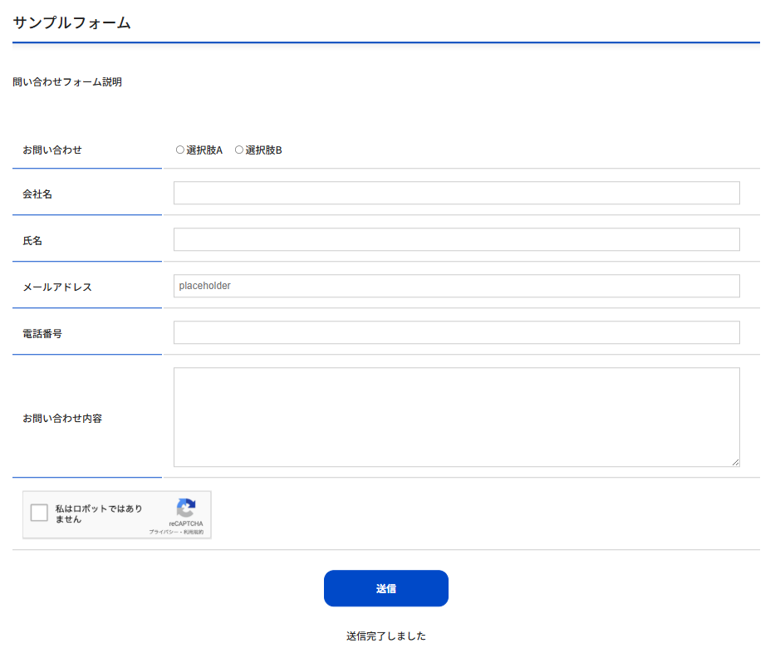Click the 問い合わせフォーム説明 description text

pyautogui.click(x=67, y=82)
